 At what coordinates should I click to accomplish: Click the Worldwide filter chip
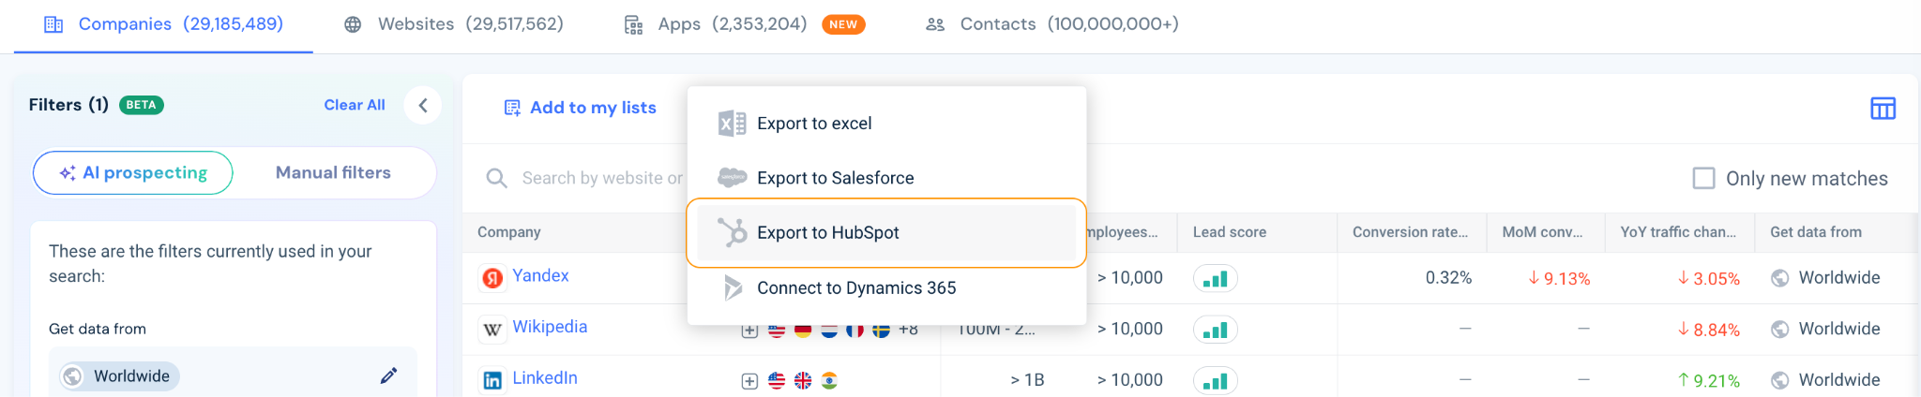(x=119, y=375)
